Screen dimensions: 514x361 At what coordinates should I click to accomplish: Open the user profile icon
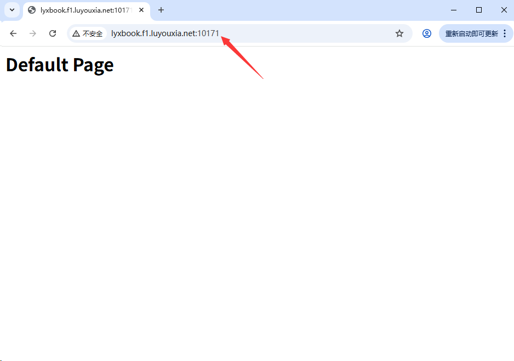click(427, 33)
